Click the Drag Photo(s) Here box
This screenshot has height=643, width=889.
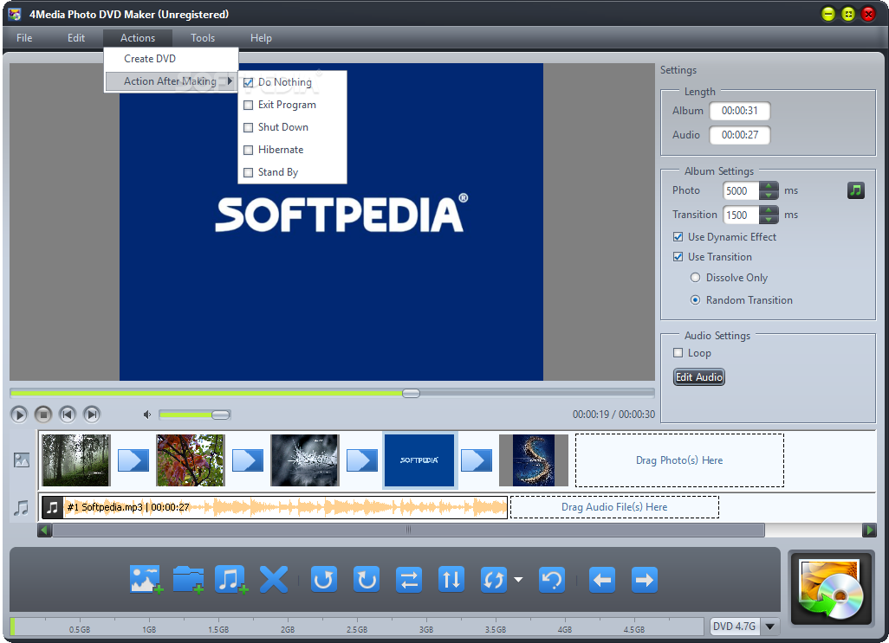pyautogui.click(x=680, y=460)
